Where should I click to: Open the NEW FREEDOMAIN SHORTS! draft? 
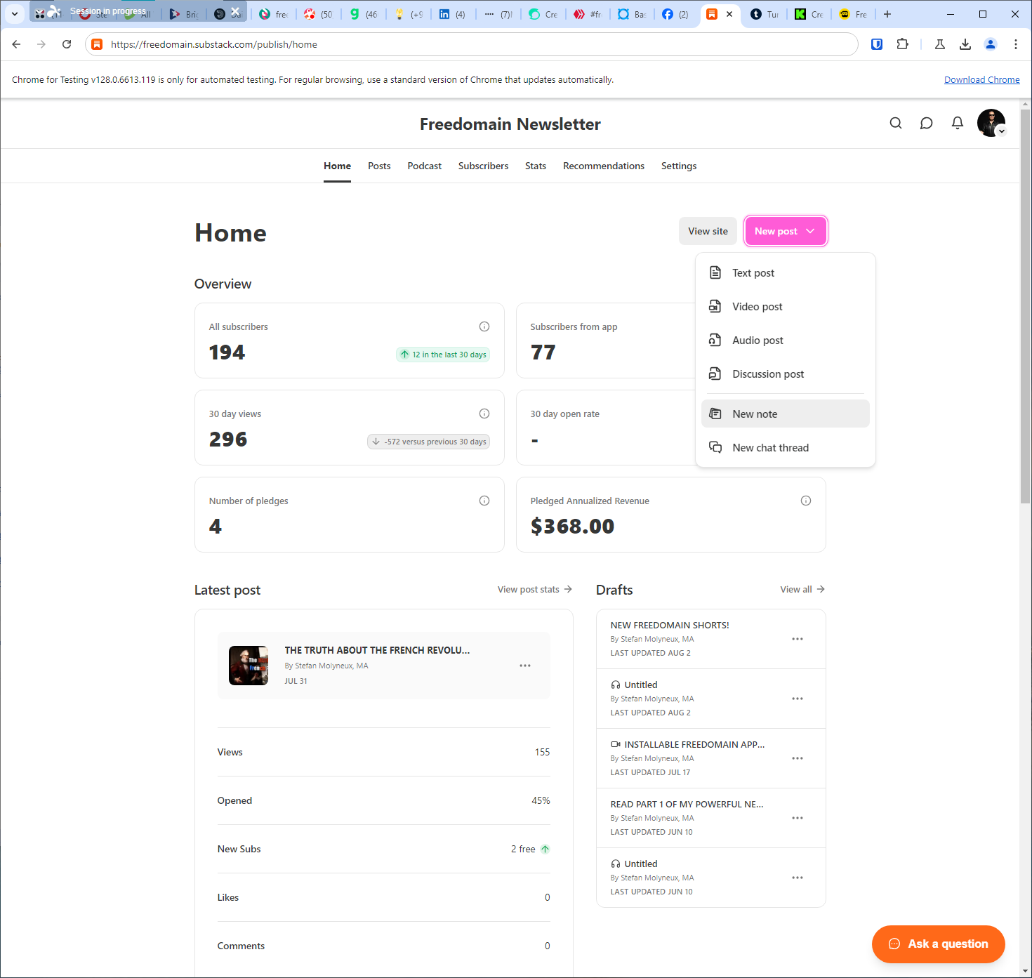point(670,625)
